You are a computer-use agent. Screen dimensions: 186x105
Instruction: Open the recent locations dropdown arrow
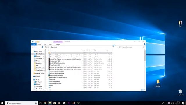click(x=38, y=47)
